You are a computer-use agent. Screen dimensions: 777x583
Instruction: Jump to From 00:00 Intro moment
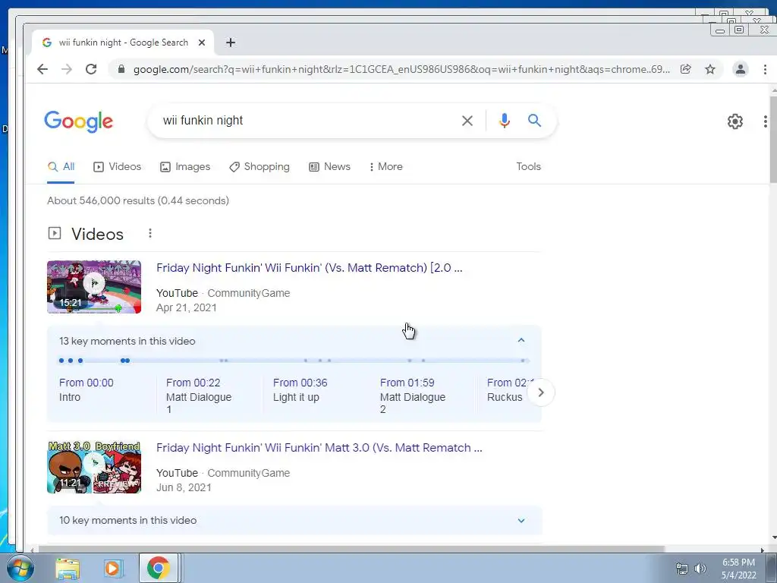tap(87, 389)
